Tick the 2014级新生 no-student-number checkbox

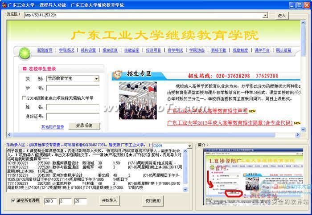pos(24,97)
